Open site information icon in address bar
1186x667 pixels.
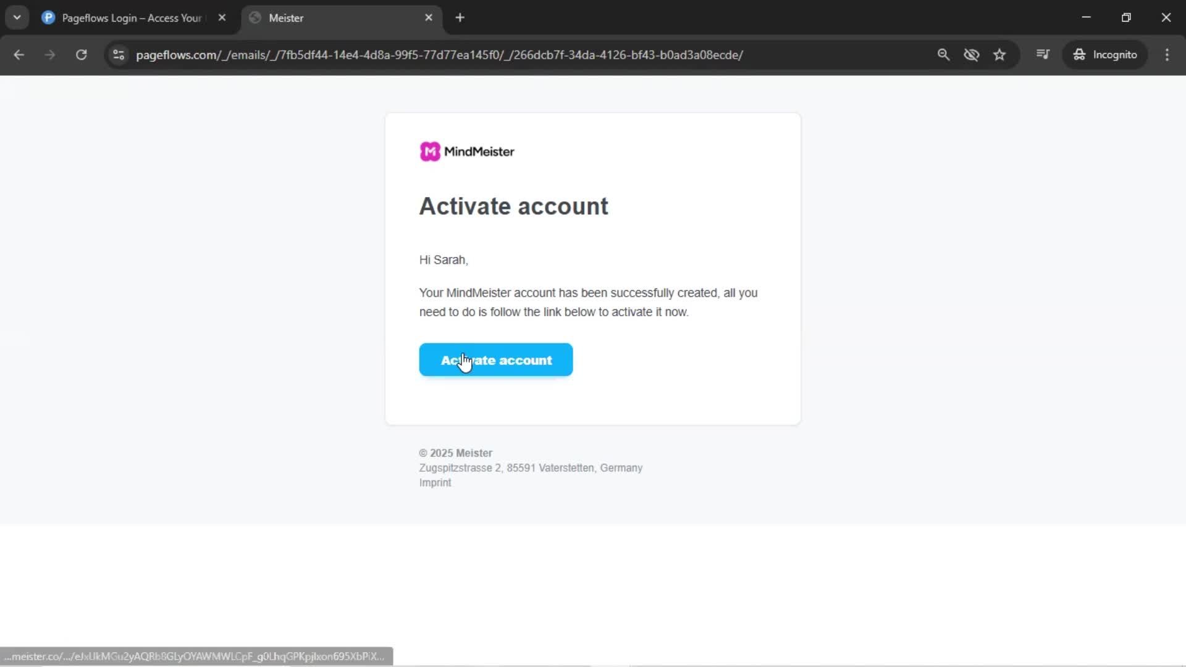point(119,54)
